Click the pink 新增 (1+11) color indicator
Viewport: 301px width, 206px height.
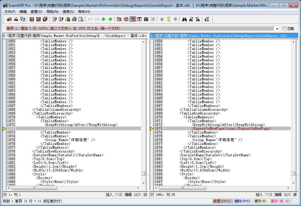tap(222, 201)
